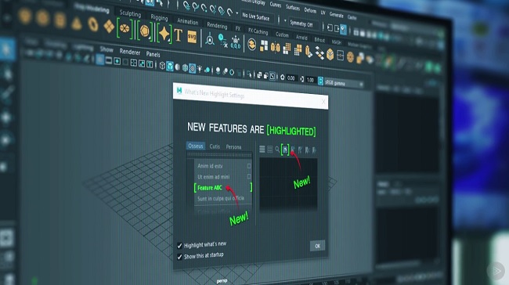The width and height of the screenshot is (509, 285).
Task: Toggle use all lights bulb icon
Action: pos(200,69)
